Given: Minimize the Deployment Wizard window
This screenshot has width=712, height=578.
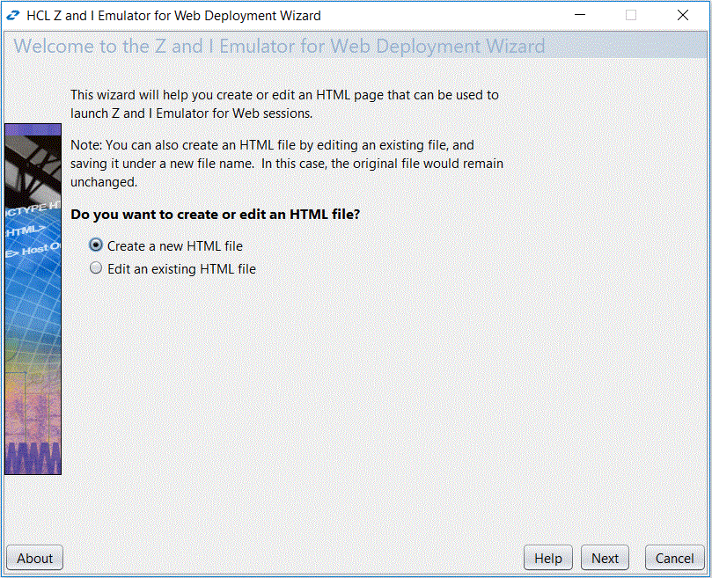Looking at the screenshot, I should (x=580, y=15).
